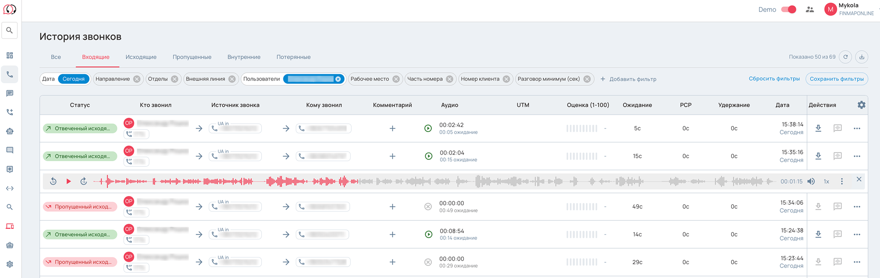Image resolution: width=880 pixels, height=278 pixels.
Task: Add comment to the 15:38:14 call
Action: (392, 129)
